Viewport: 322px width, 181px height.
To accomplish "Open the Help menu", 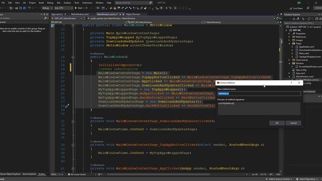I will click(x=109, y=3).
